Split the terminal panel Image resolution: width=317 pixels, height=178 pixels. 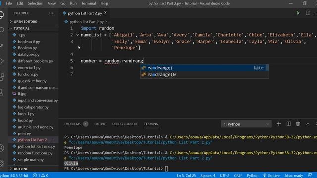coord(289,124)
